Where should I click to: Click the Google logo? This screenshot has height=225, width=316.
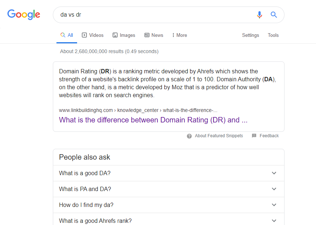click(x=24, y=15)
